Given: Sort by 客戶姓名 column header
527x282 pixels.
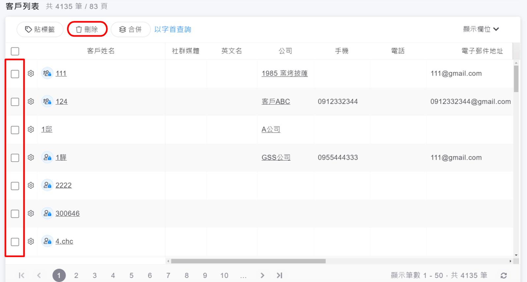Looking at the screenshot, I should (101, 51).
